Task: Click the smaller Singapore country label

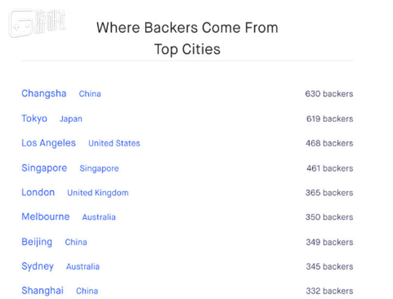Action: click(99, 169)
